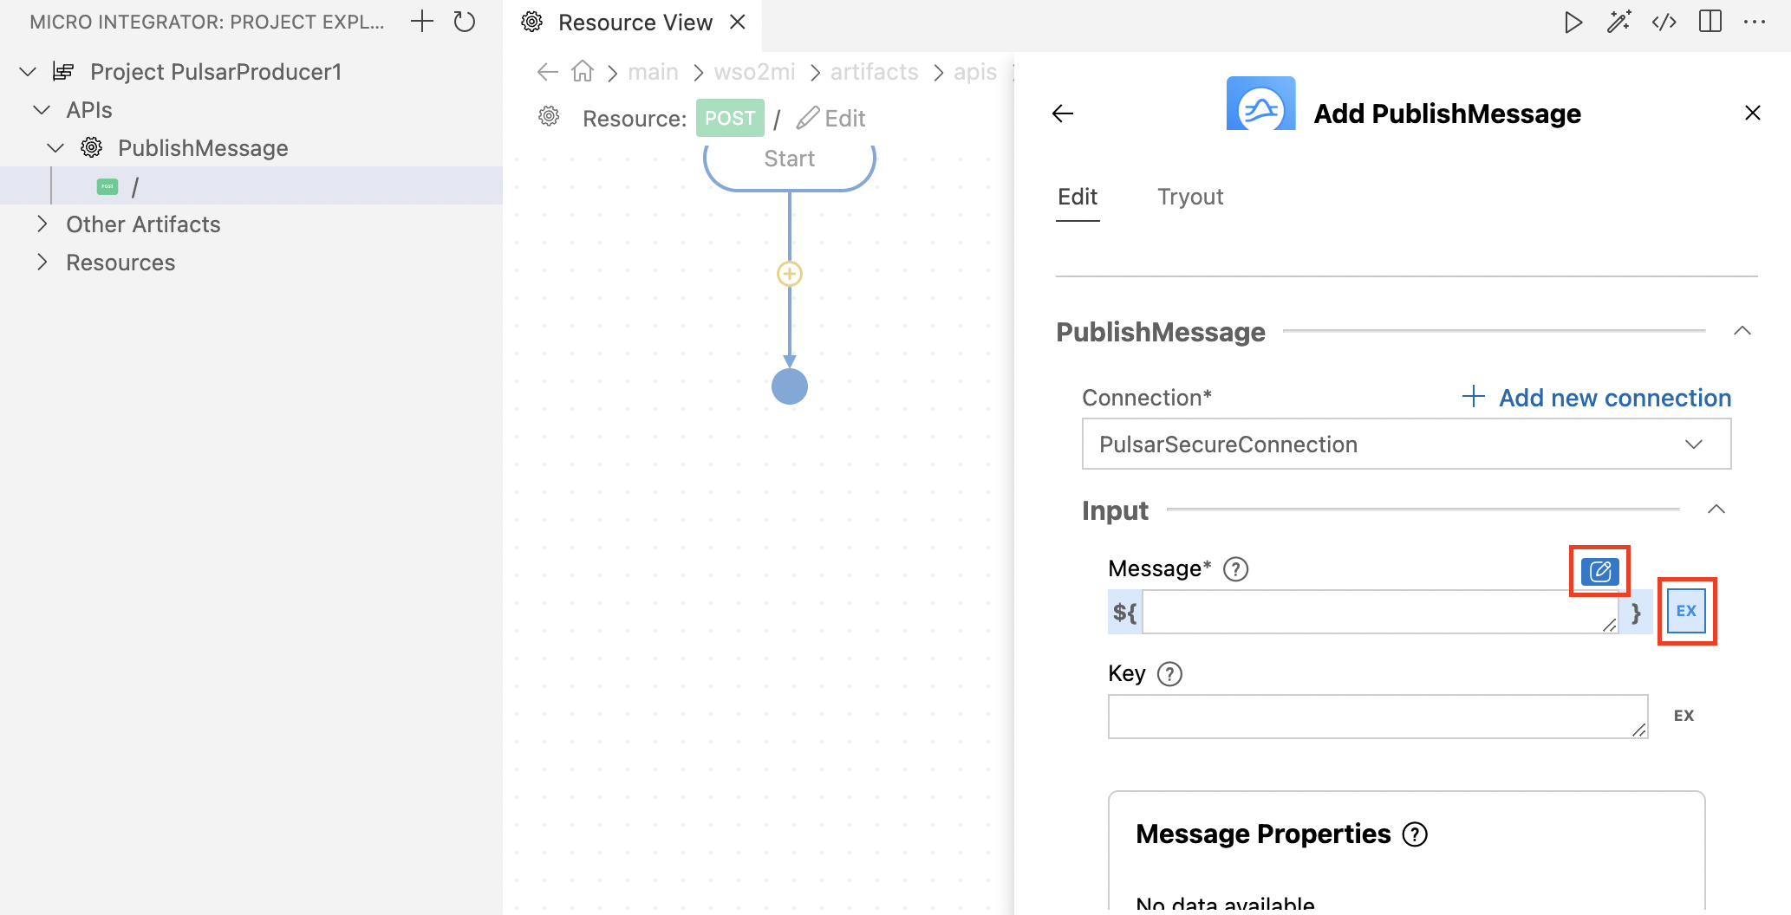Collapse the PublishMessage API node
Viewport: 1791px width, 915px height.
(55, 148)
